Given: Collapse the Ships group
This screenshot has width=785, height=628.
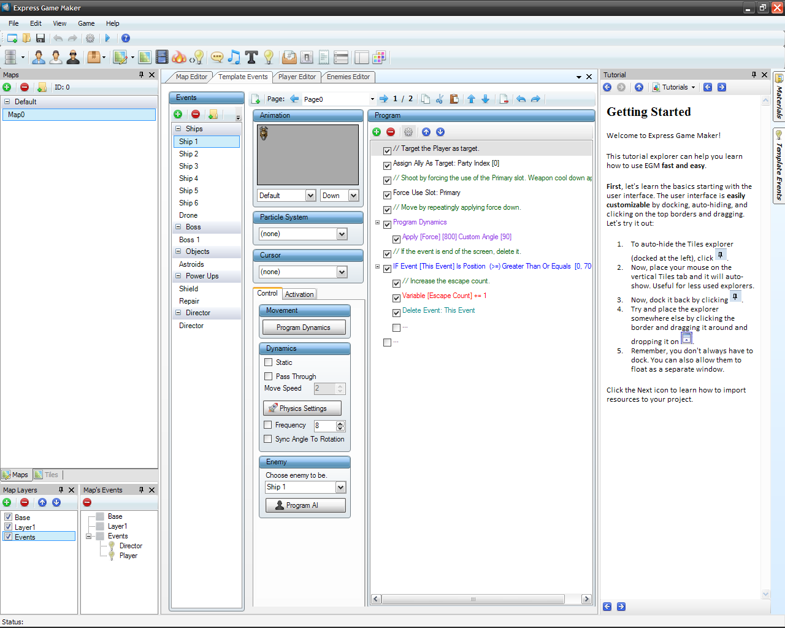Looking at the screenshot, I should point(178,129).
